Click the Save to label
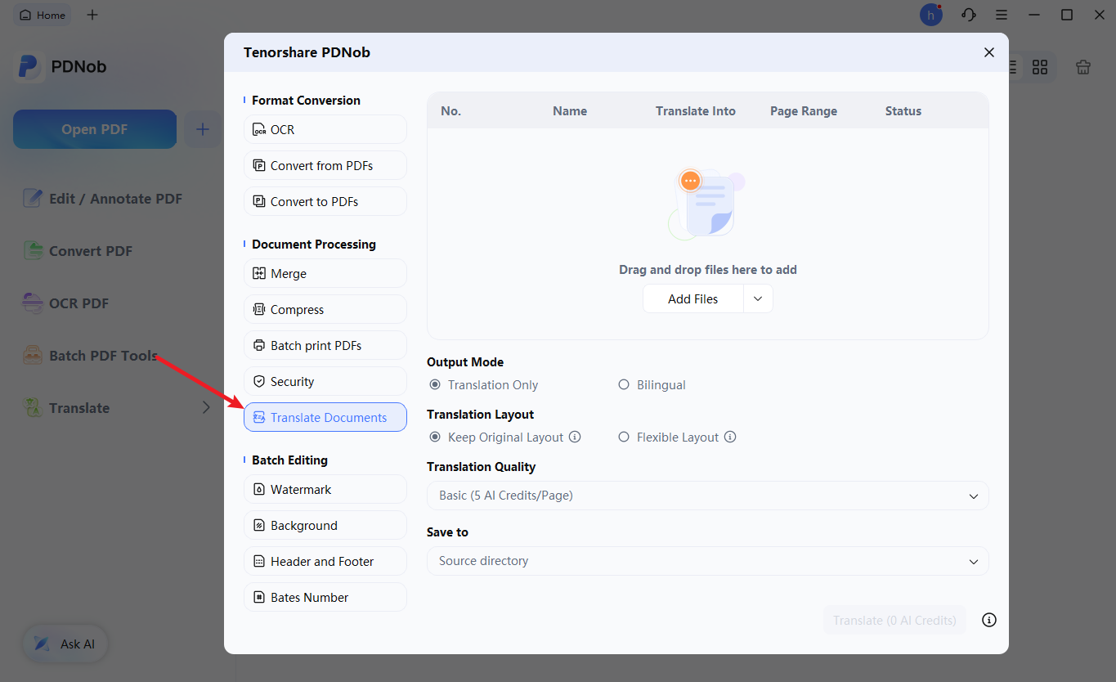 448,532
